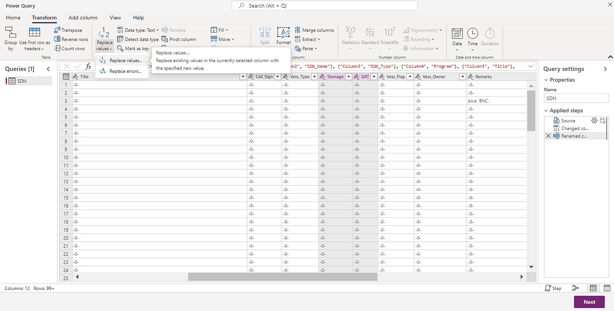Click Mark as key
Viewport: 614px width, 311px height.
[133, 48]
